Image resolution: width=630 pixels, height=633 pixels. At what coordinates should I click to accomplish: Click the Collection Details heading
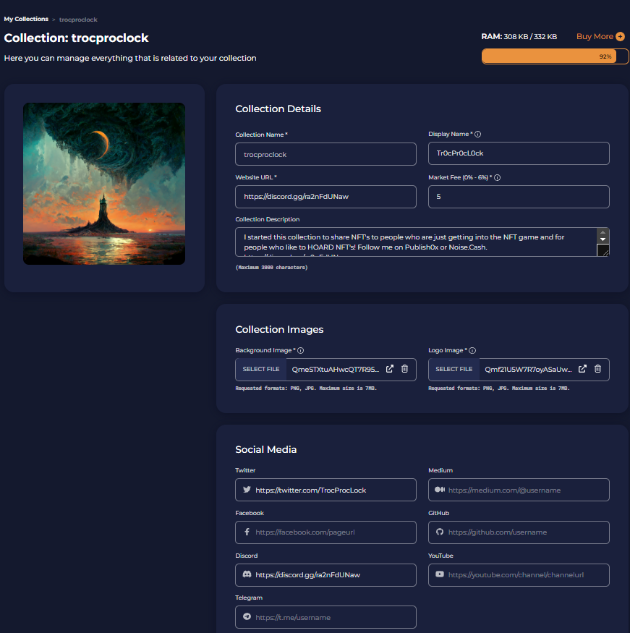click(278, 109)
